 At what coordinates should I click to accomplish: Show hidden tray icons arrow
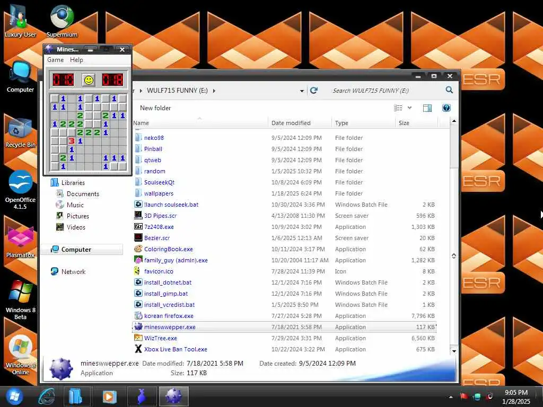click(x=451, y=397)
